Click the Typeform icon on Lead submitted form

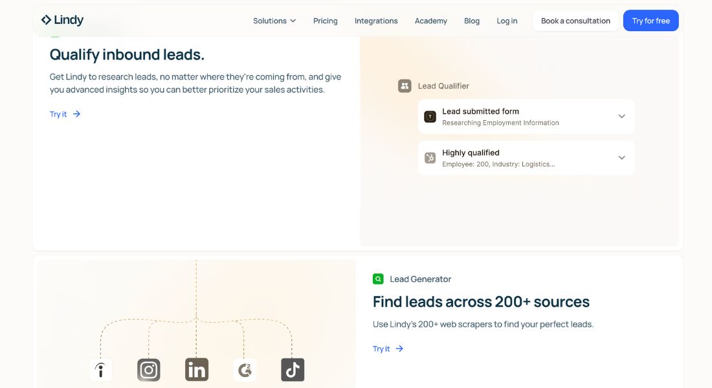click(x=430, y=116)
